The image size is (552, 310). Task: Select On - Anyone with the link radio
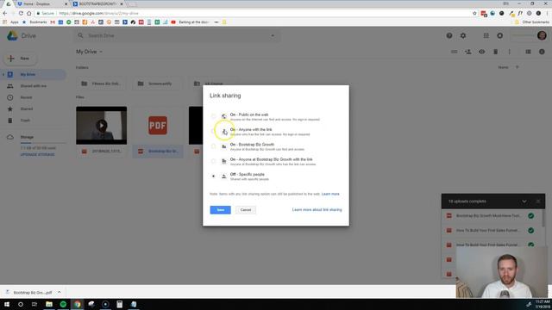click(x=213, y=131)
